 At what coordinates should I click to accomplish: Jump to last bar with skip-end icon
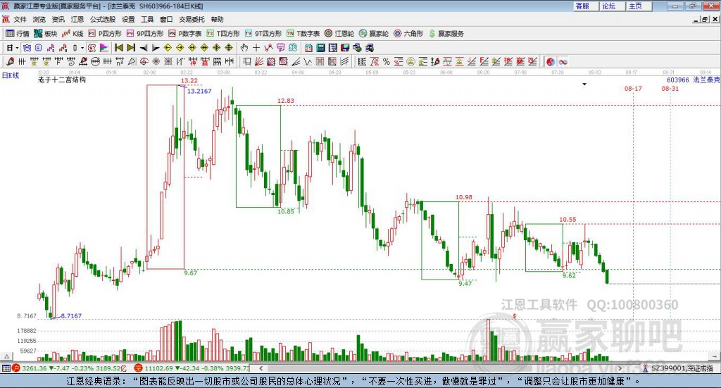(131, 48)
